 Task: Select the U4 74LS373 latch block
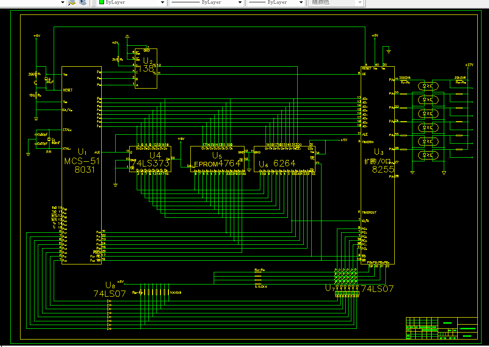150,159
